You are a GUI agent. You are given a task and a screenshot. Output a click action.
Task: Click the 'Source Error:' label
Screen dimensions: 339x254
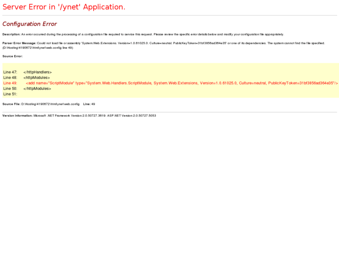pyautogui.click(x=12, y=56)
